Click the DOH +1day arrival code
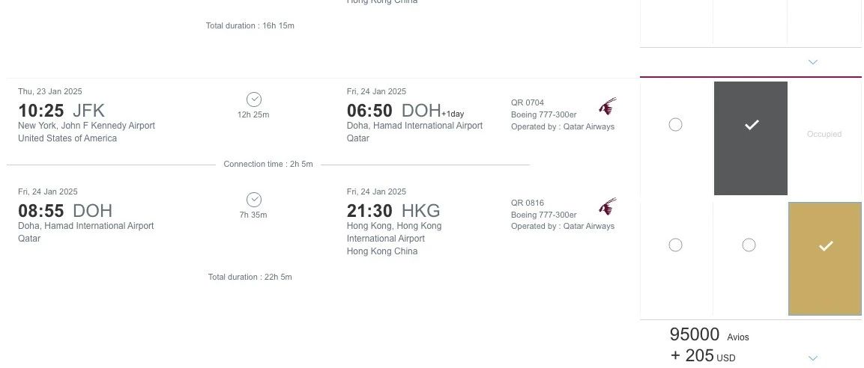 click(x=422, y=111)
